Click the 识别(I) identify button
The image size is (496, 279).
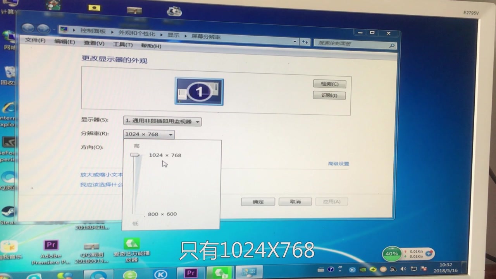[x=329, y=95]
